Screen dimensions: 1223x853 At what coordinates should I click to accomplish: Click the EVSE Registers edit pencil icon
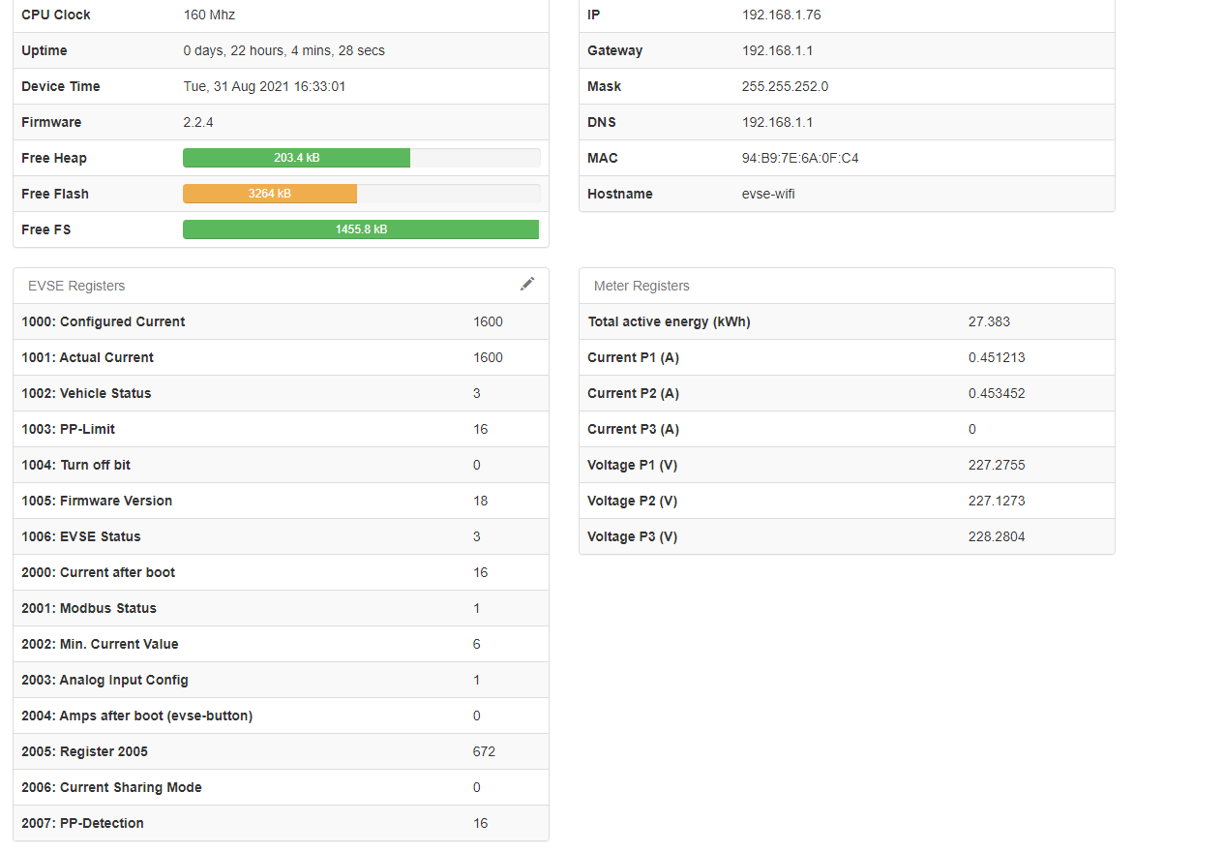(x=527, y=284)
